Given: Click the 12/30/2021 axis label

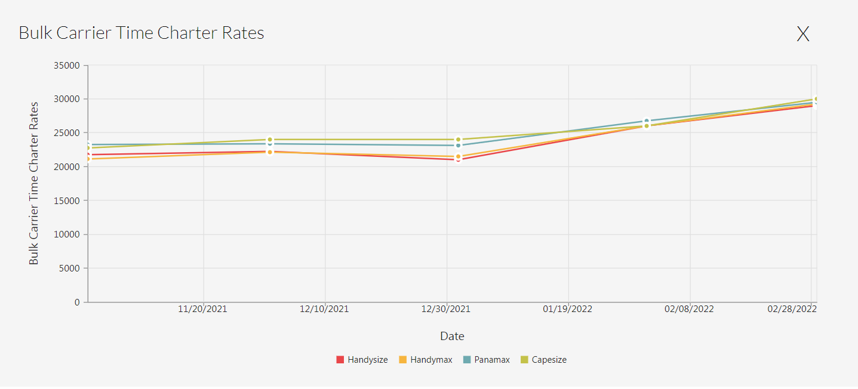Looking at the screenshot, I should pos(445,309).
